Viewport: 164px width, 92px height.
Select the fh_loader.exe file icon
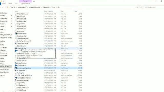(16, 71)
